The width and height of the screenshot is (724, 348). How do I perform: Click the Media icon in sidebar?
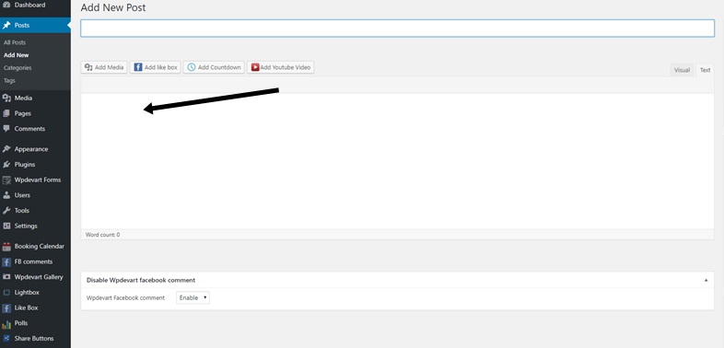[6, 98]
